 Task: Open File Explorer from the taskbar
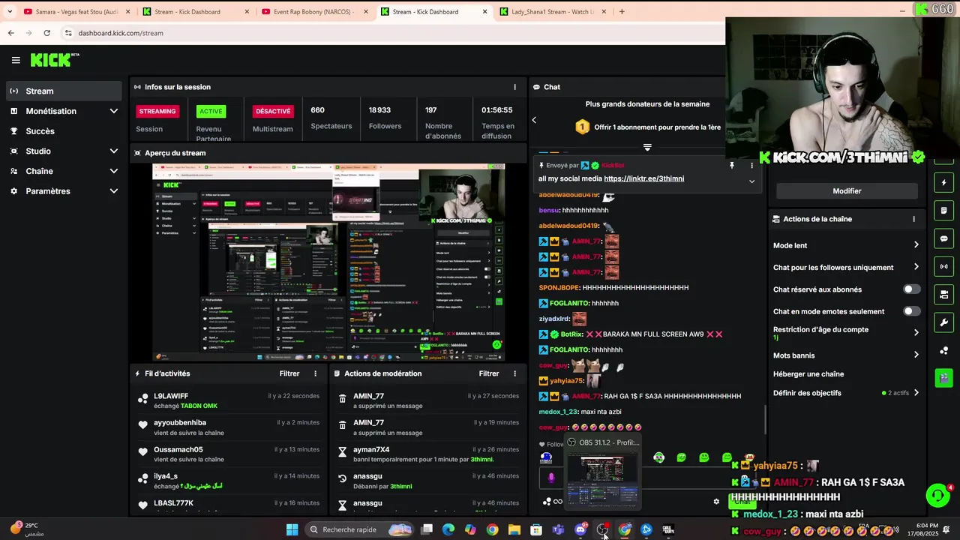[x=514, y=529]
